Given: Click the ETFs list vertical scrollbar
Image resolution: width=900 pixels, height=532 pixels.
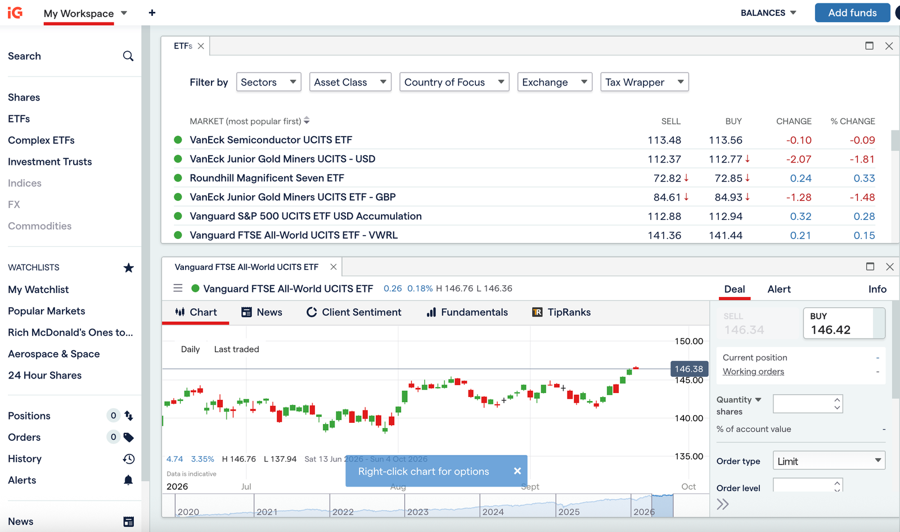Looking at the screenshot, I should click(895, 141).
